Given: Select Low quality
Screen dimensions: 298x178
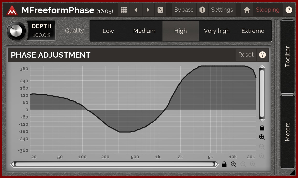Looking at the screenshot, I should pyautogui.click(x=108, y=31).
